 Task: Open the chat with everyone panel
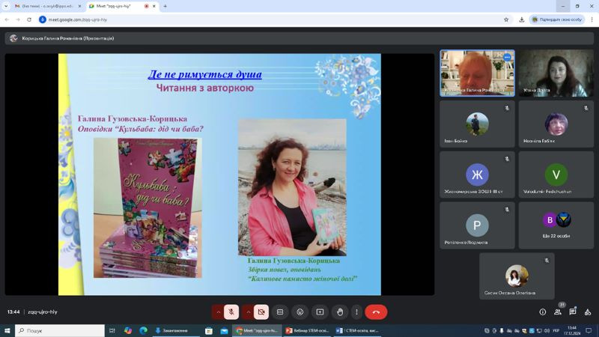tap(573, 312)
